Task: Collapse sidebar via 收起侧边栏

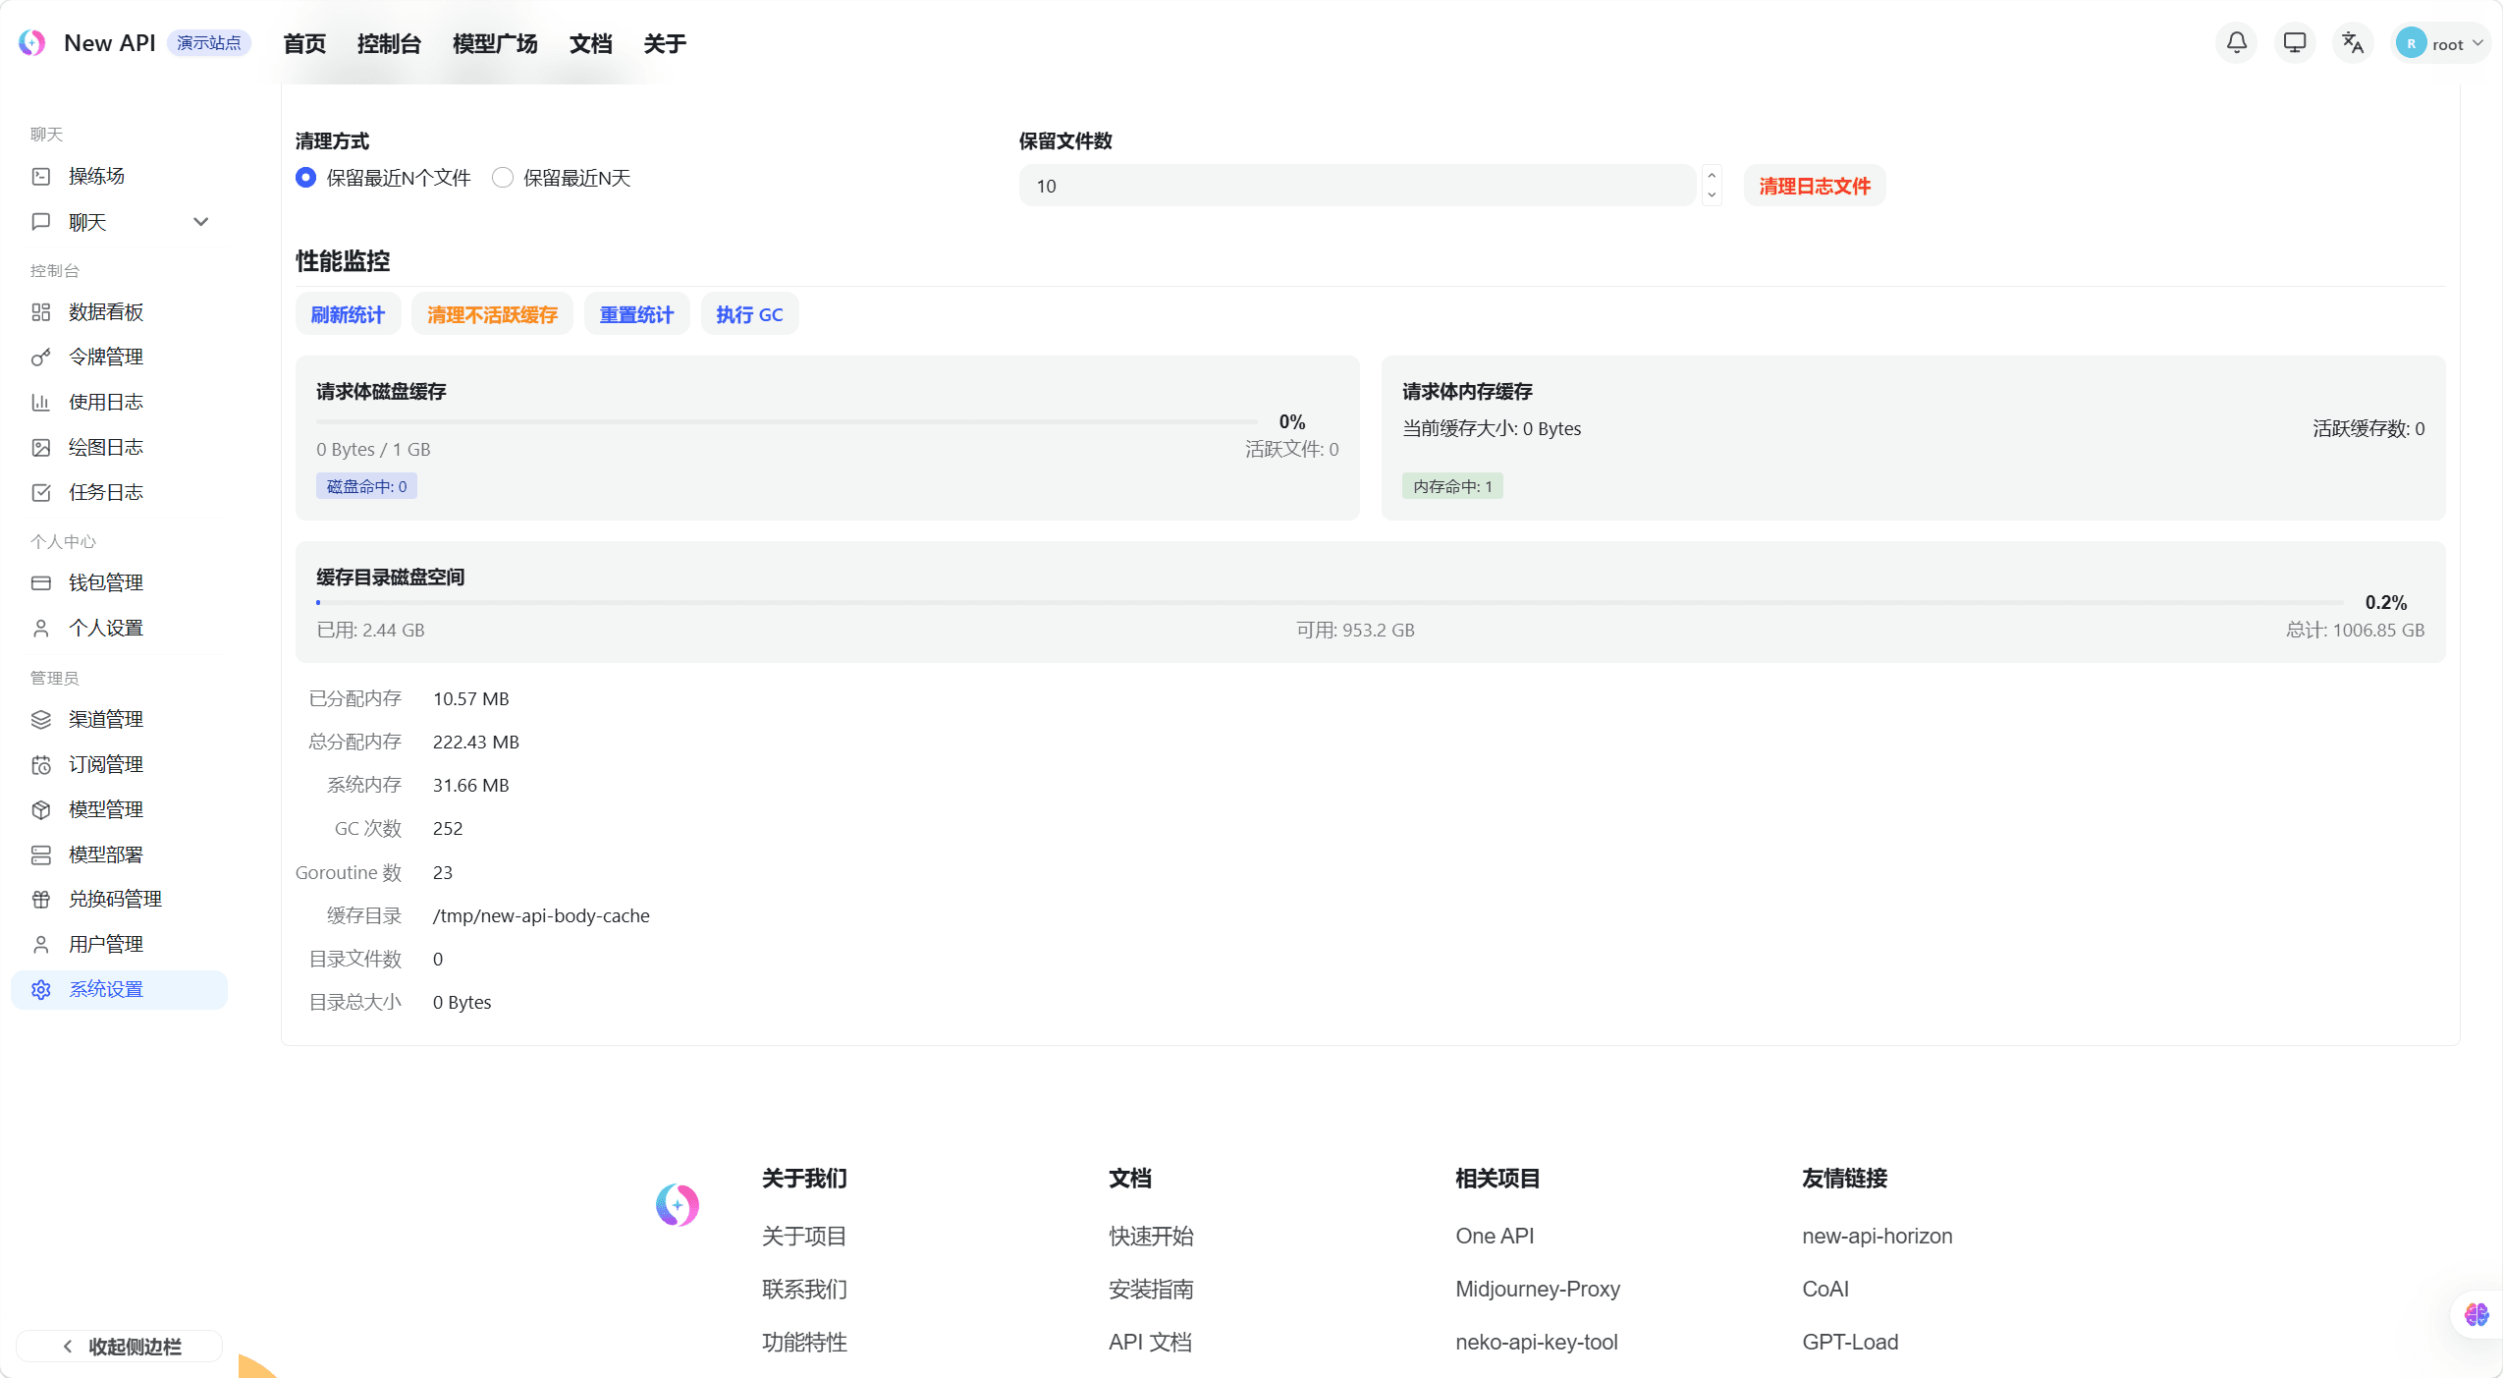Action: (120, 1346)
